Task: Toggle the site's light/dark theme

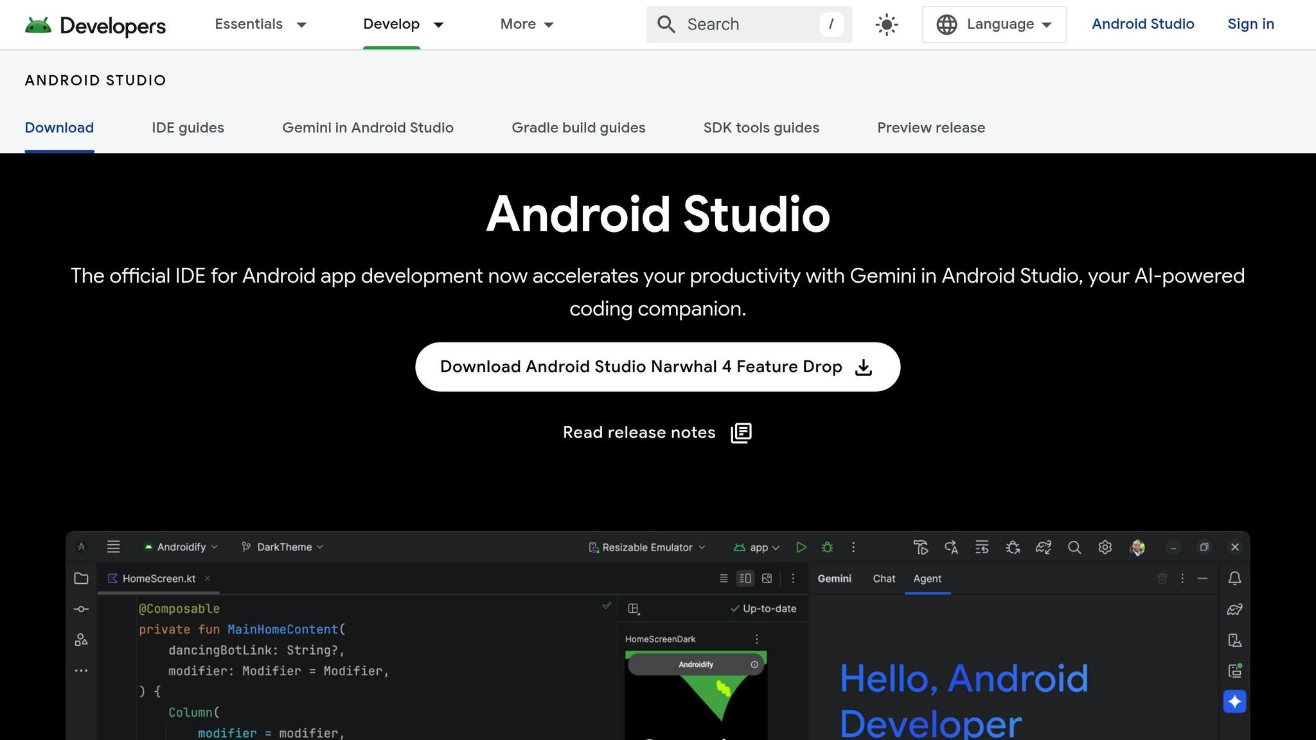Action: click(886, 24)
